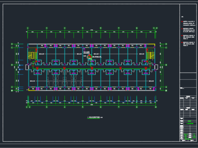Select the leftmost red symbol on the green pipe
198x148 pixels.
37,68
